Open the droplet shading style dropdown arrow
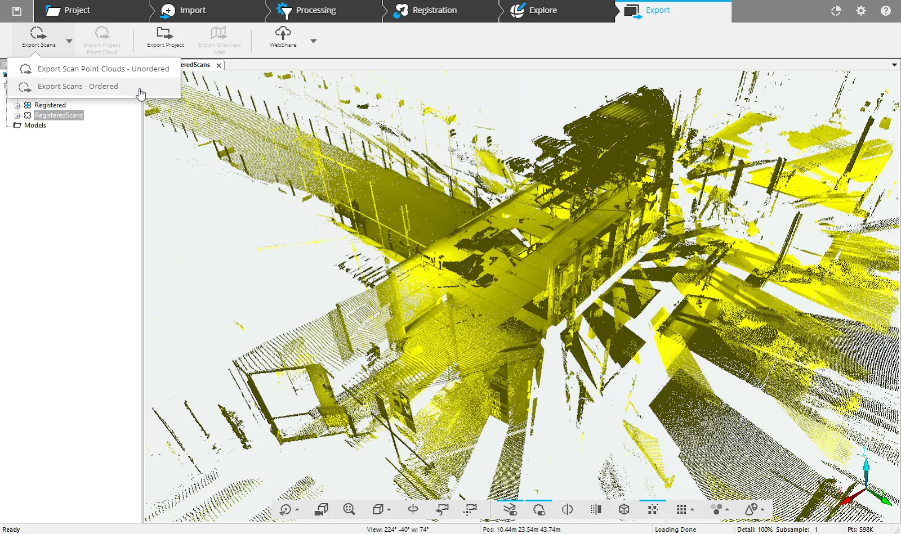 coord(762,510)
